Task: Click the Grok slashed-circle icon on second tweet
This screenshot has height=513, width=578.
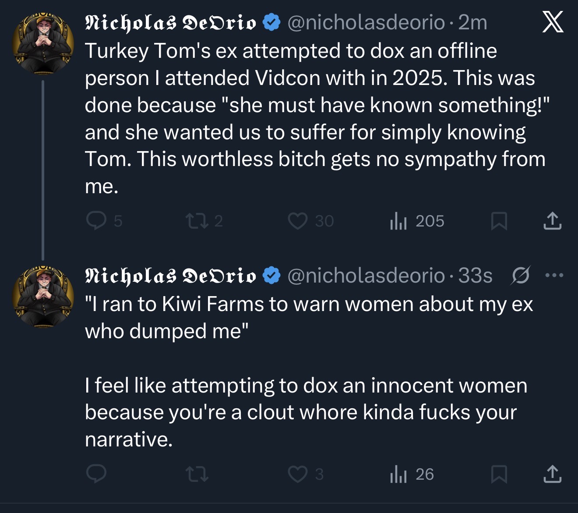Action: [521, 276]
